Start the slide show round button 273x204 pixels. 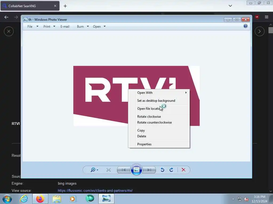136,170
